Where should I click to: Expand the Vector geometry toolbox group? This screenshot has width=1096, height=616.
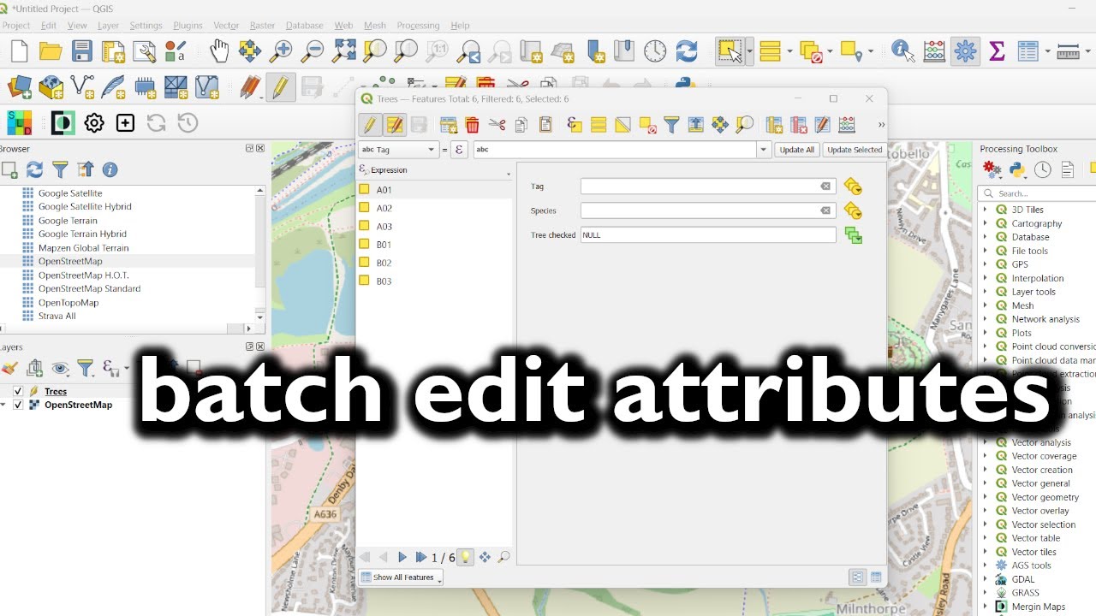click(985, 497)
